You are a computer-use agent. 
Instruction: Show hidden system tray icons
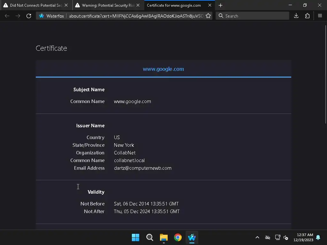click(x=257, y=237)
